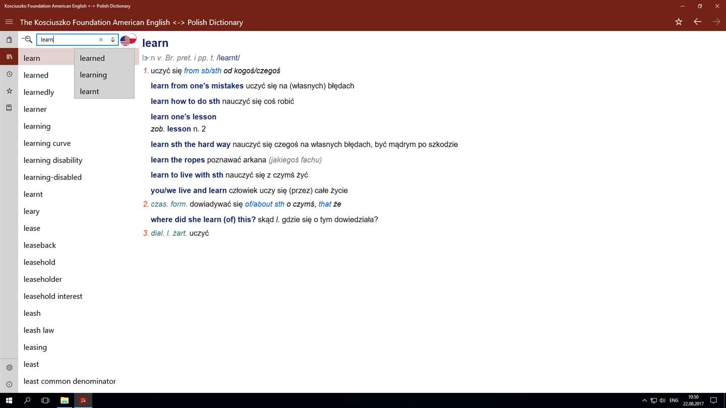Select 'leasing' in the word list
Screen dimensions: 726x408
pos(78,347)
